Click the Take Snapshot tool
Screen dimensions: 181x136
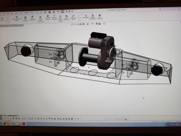[100, 17]
